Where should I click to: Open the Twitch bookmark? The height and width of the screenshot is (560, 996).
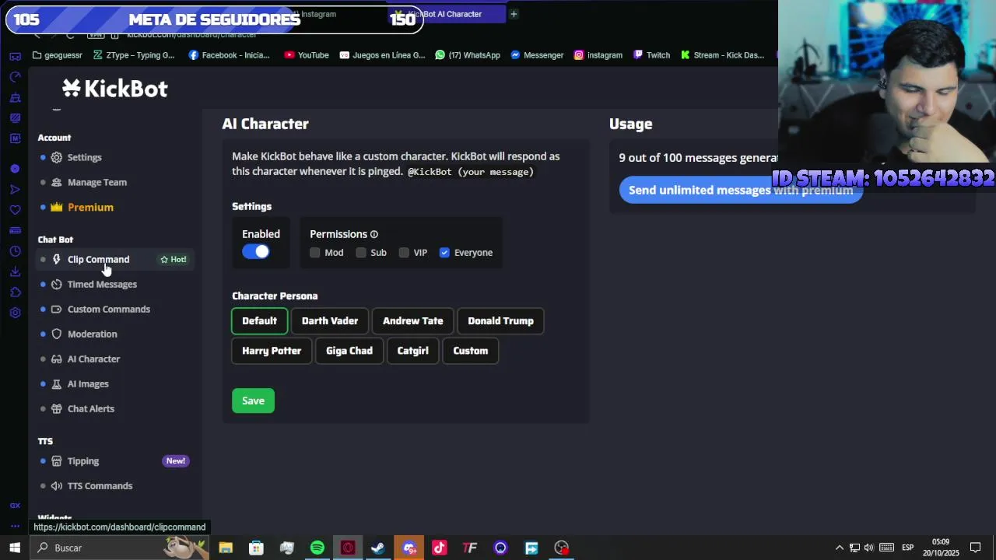coord(651,55)
